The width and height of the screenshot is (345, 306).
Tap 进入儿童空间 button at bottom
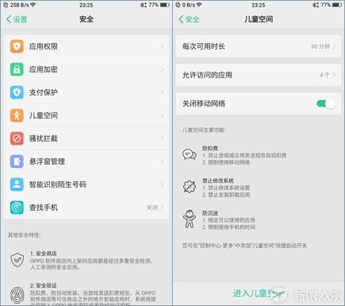(x=259, y=293)
